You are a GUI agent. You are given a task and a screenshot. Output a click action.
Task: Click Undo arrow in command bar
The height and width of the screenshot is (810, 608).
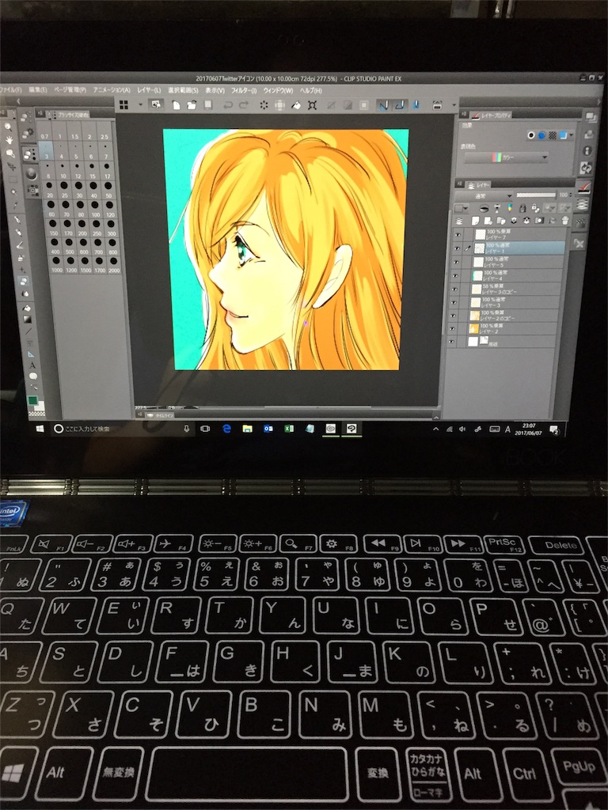click(227, 105)
